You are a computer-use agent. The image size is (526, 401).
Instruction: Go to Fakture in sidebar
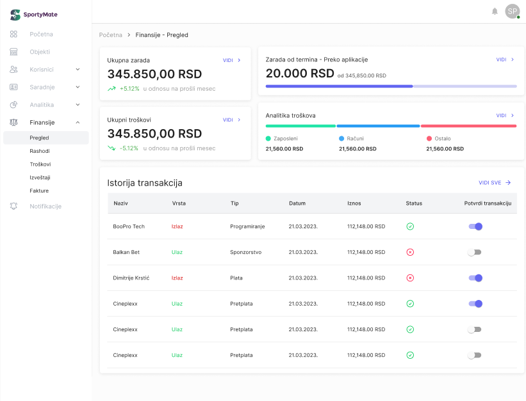39,191
